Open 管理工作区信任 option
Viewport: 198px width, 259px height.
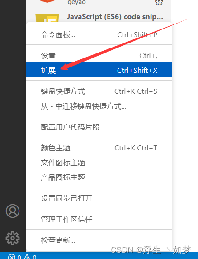point(99,219)
